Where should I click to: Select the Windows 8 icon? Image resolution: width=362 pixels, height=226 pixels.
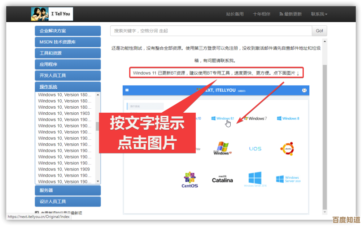[x=288, y=118]
